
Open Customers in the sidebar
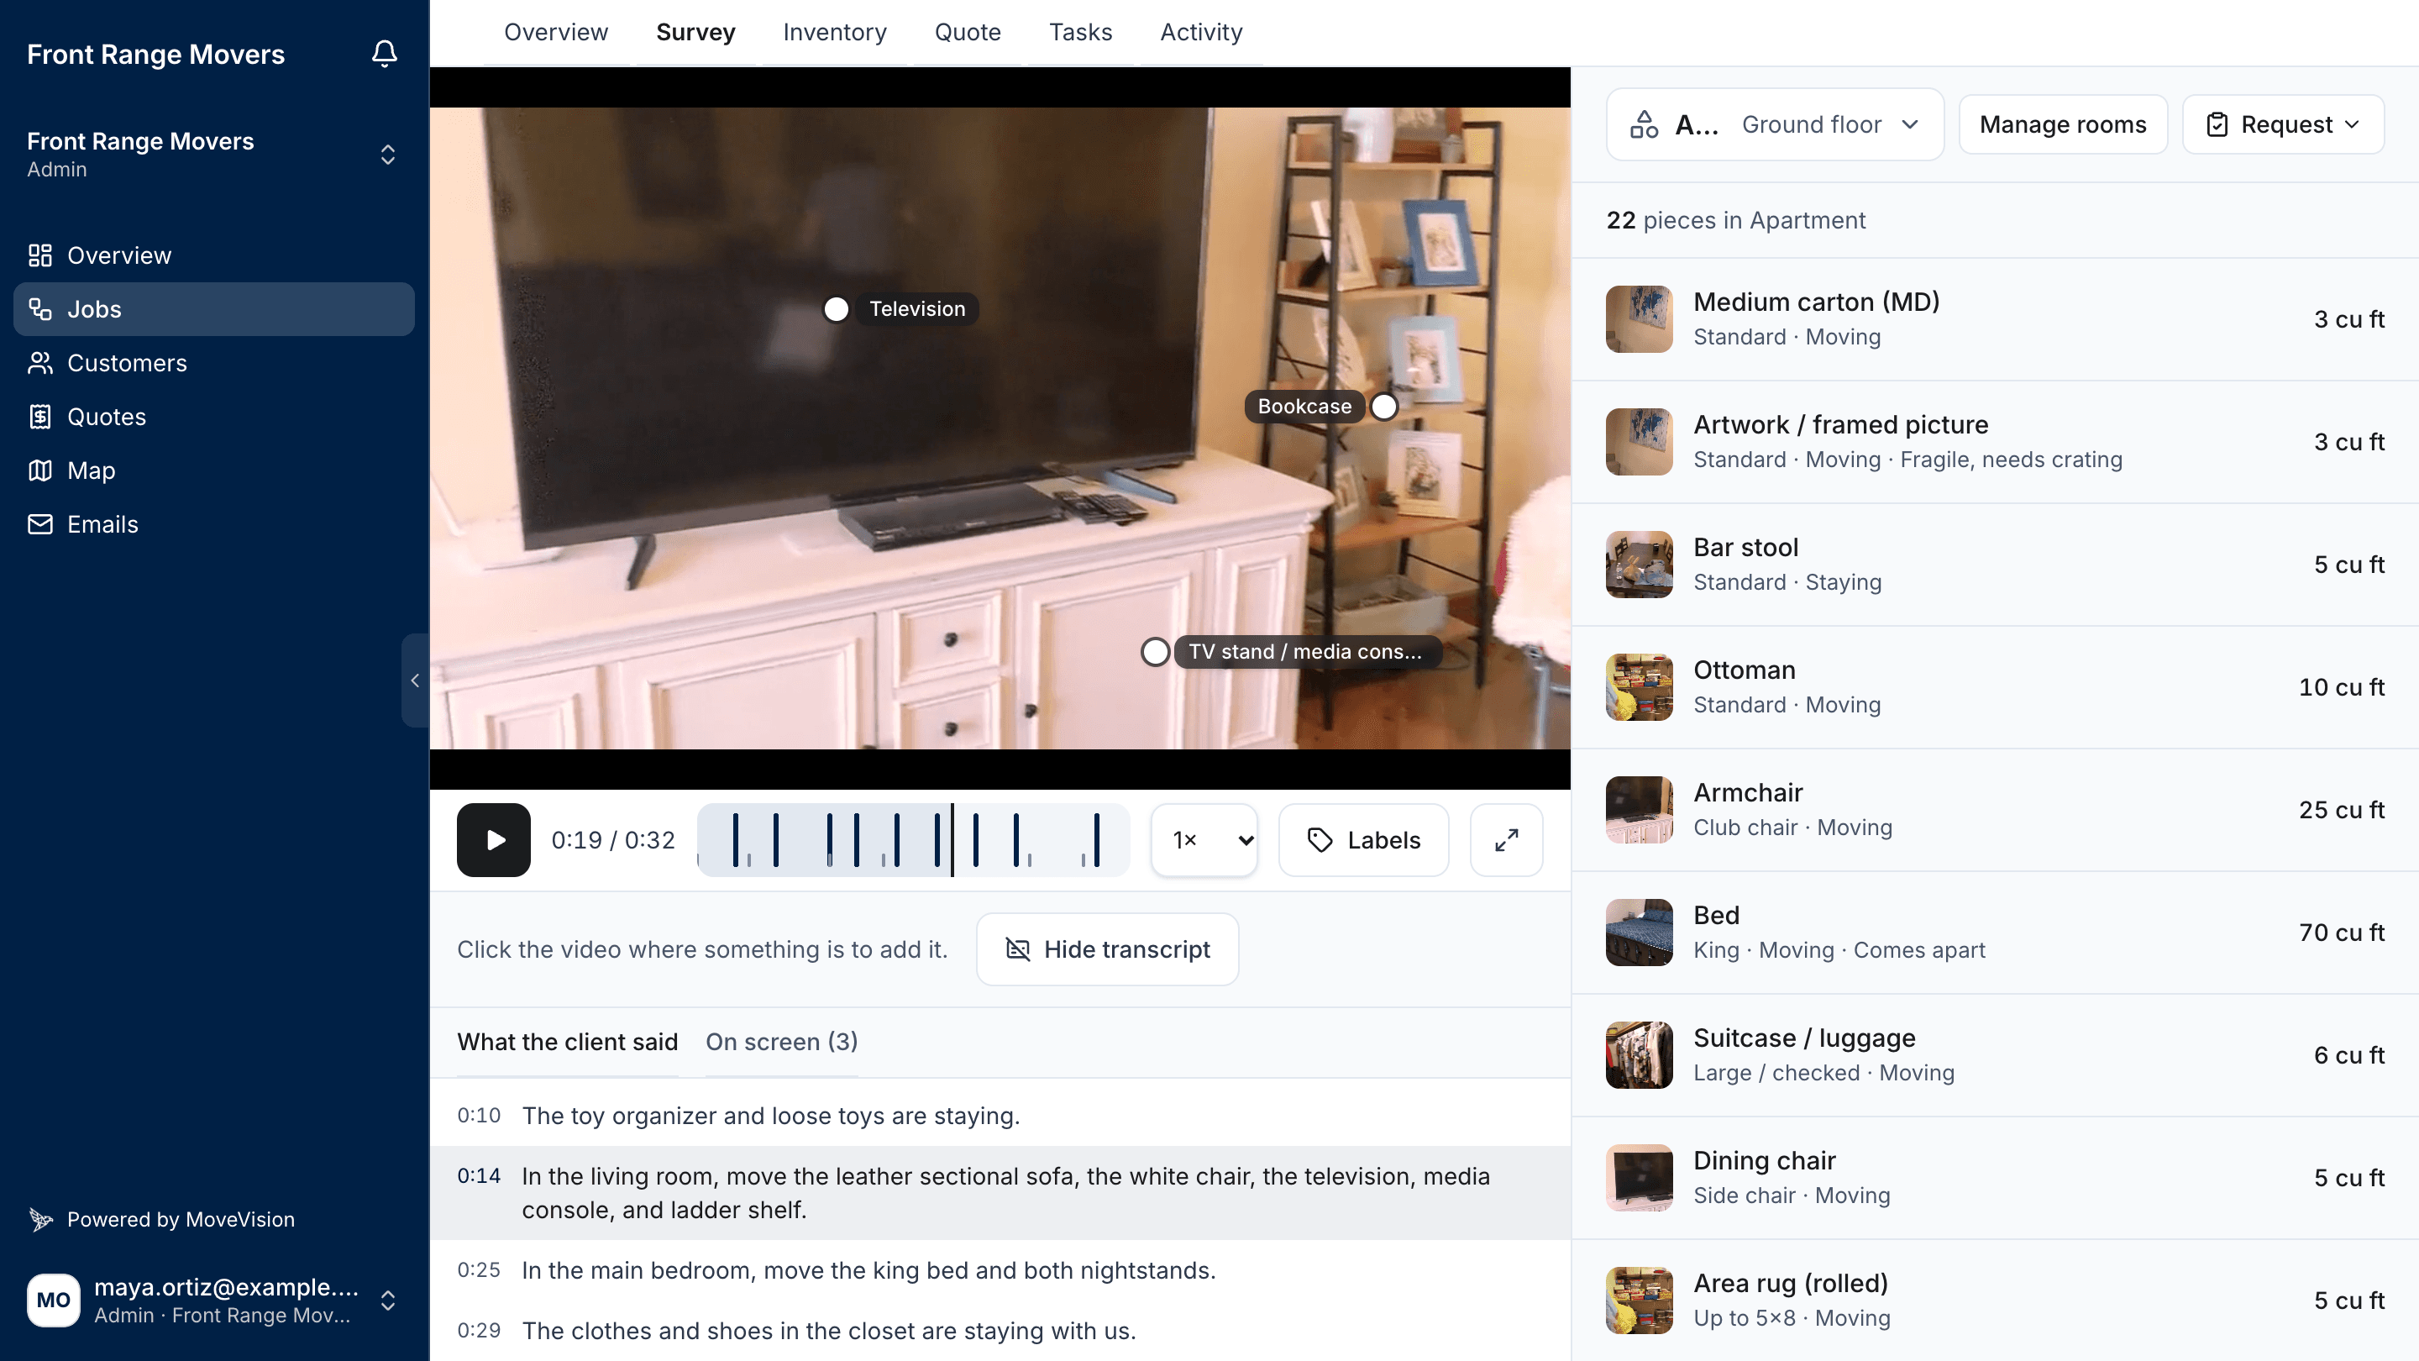click(x=214, y=363)
